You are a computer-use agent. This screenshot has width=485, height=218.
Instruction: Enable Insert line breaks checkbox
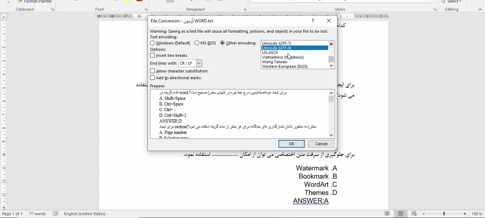click(153, 55)
